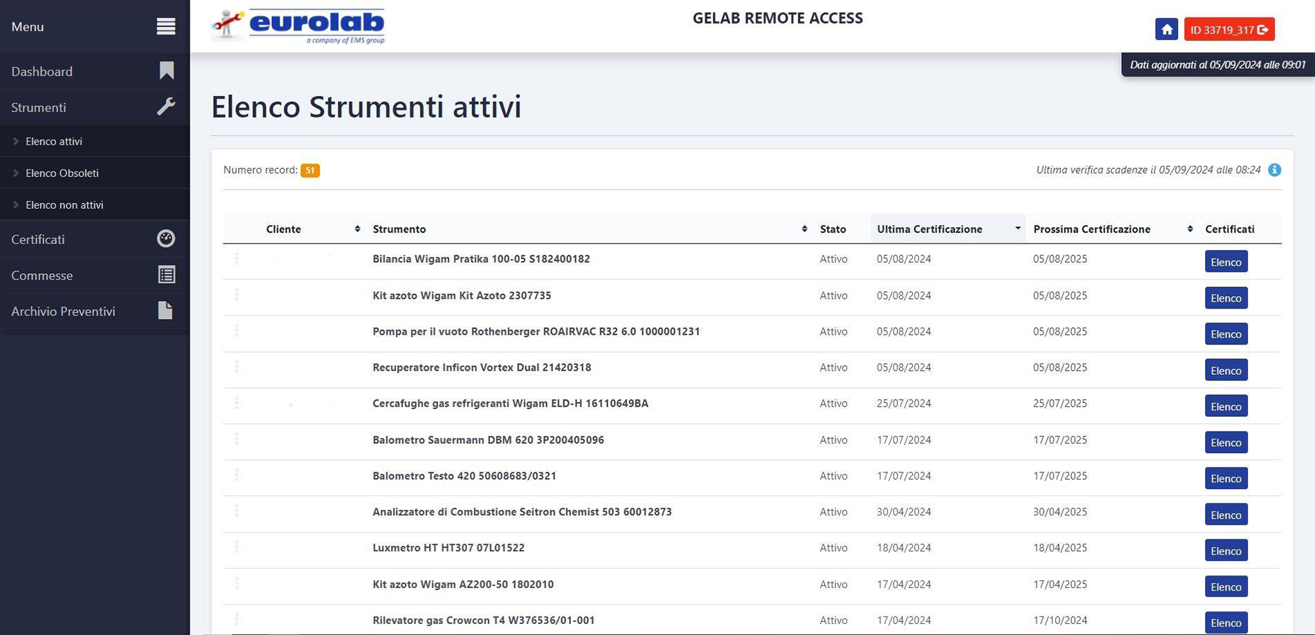Toggle the hamburger Menu icon
Screen dimensions: 1315x635
tap(166, 26)
